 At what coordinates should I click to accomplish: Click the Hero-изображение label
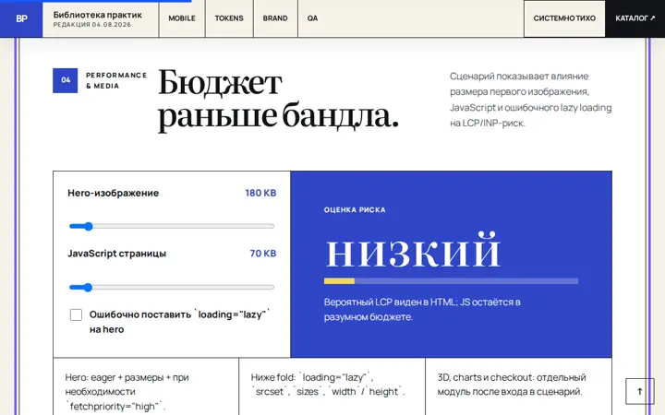click(114, 193)
